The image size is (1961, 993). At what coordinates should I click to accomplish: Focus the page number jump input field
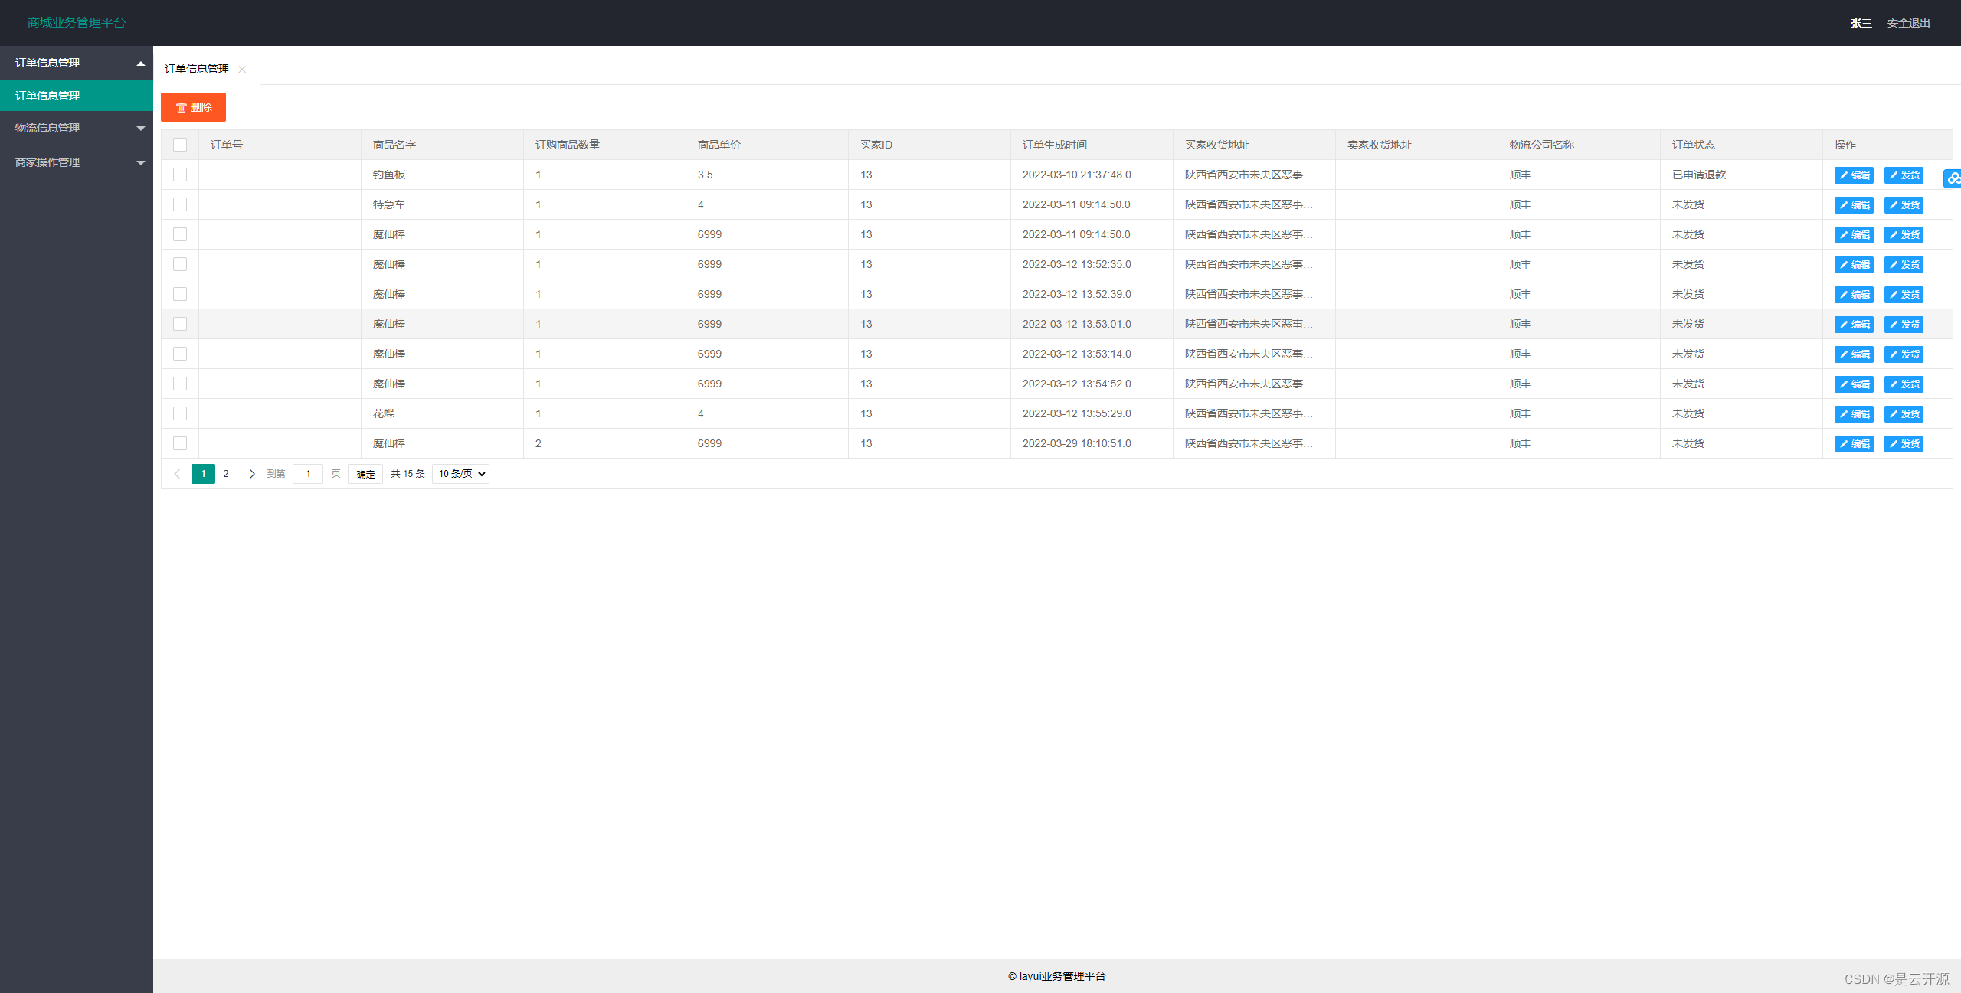tap(308, 474)
